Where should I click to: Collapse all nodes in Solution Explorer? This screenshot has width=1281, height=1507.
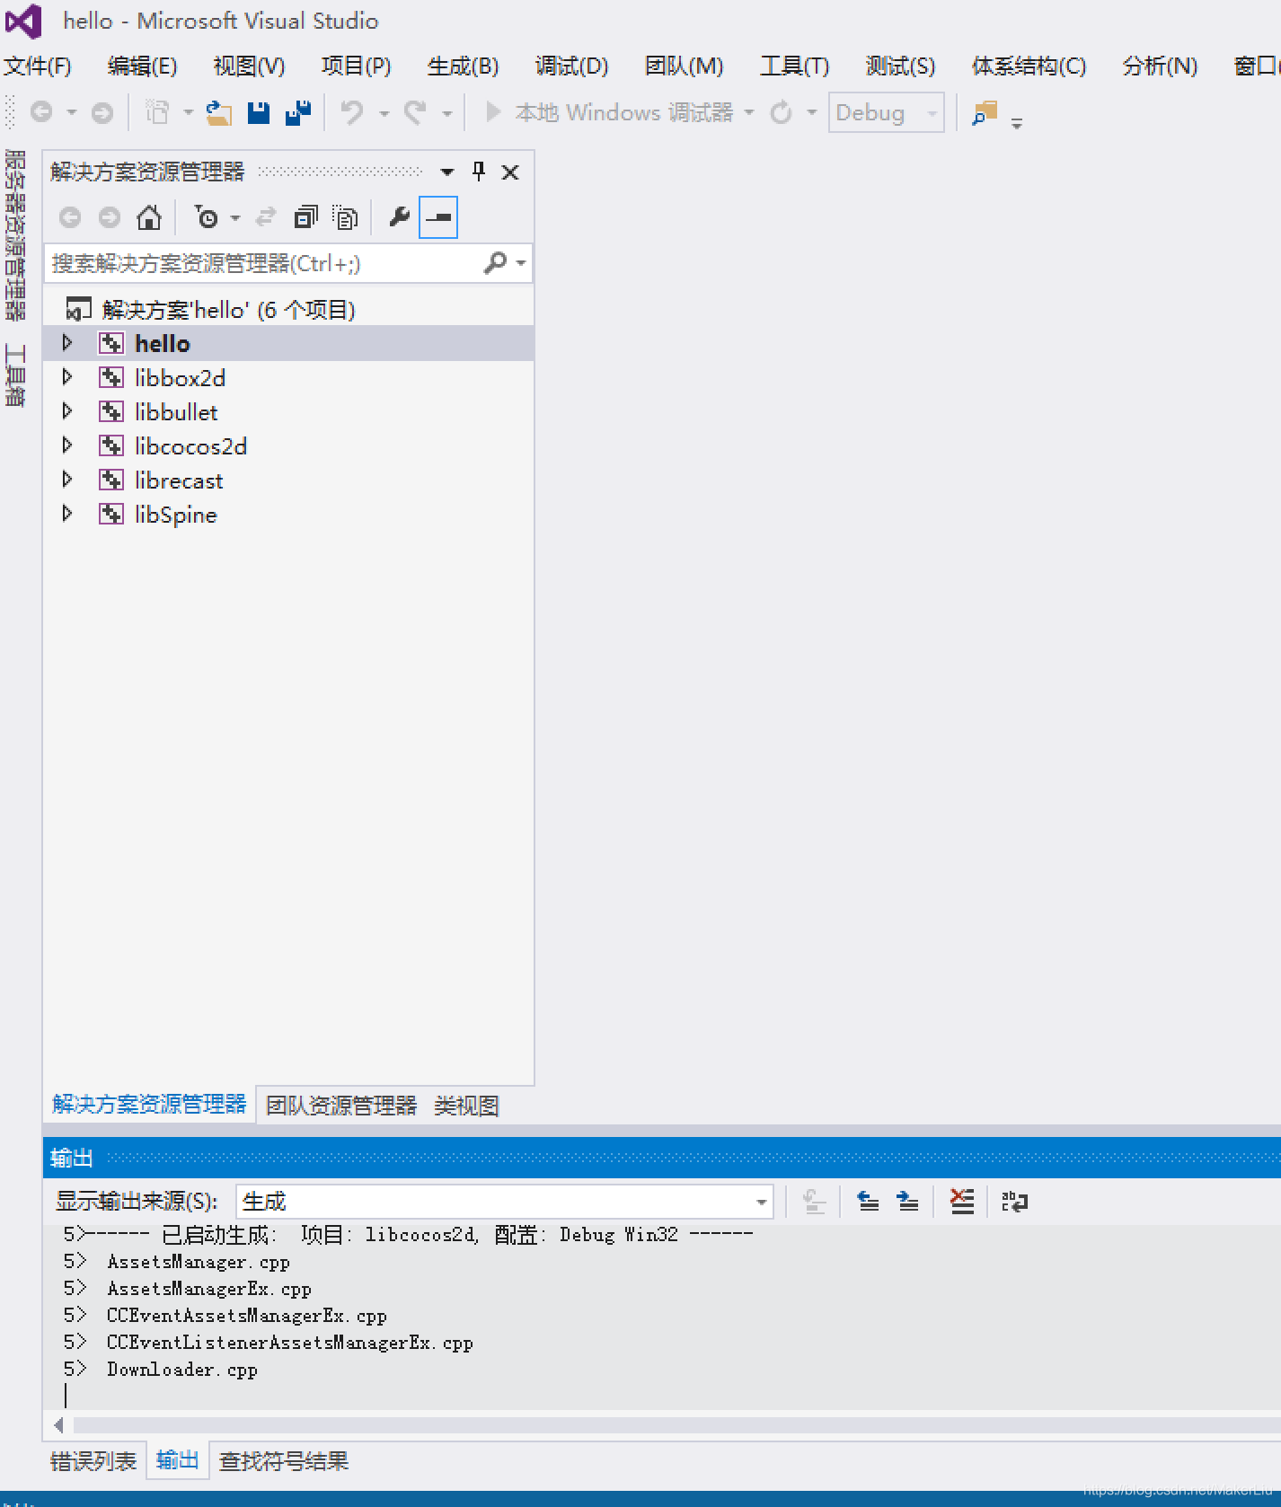coord(306,217)
